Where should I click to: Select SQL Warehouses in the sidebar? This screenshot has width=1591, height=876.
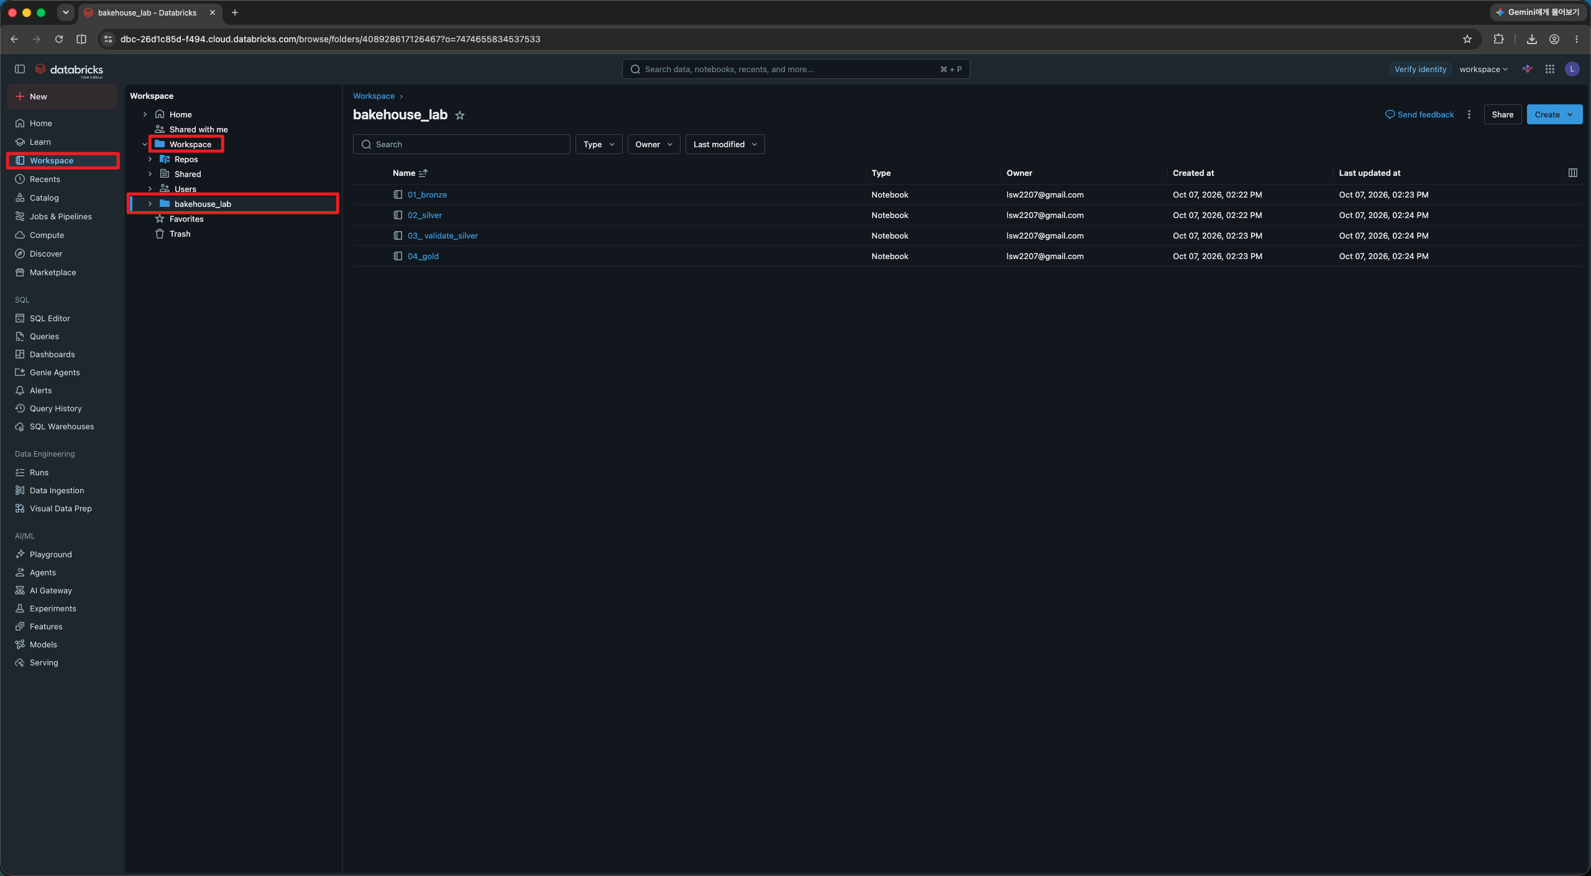(62, 426)
